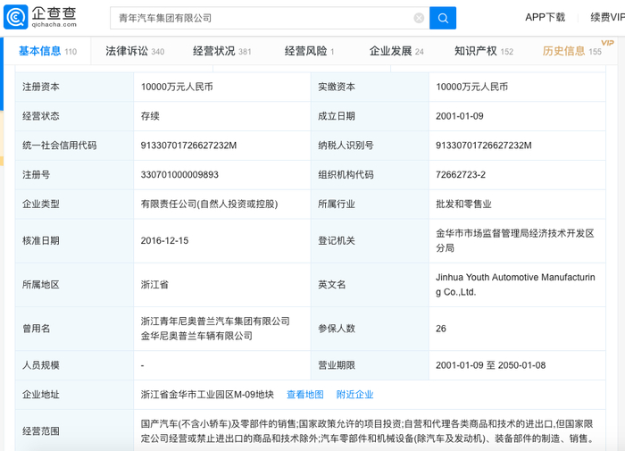Click the Qichacha logo
Screen dimensions: 625x451
pos(40,17)
